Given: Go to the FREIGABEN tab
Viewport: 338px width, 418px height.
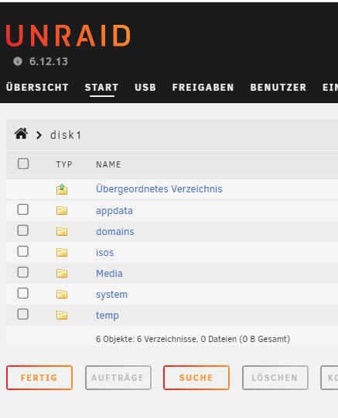Looking at the screenshot, I should pos(203,88).
